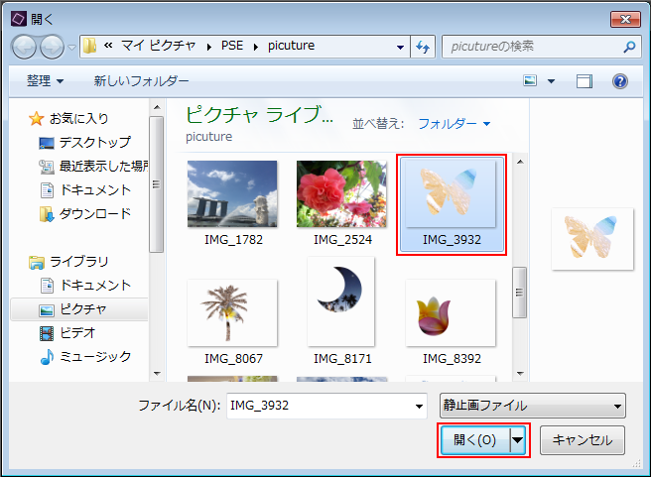The height and width of the screenshot is (477, 651).
Task: Click the Back navigation arrow button
Action: pos(24,47)
